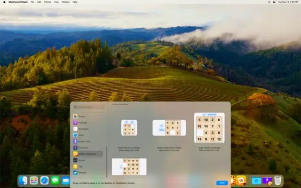Image resolution: width=301 pixels, height=188 pixels.
Task: Open the Apple menu
Action: click(4, 2)
